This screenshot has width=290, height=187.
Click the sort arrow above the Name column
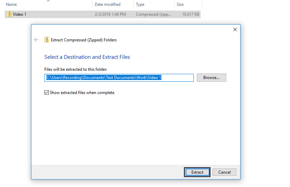tap(48, 1)
